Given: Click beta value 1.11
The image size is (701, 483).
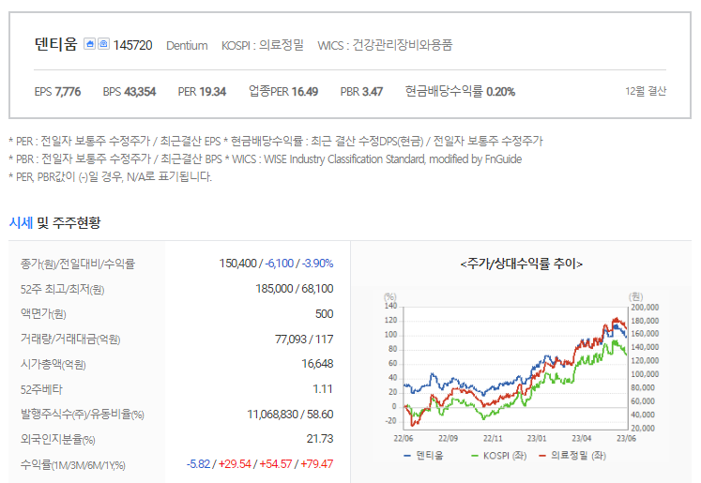Looking at the screenshot, I should point(323,389).
